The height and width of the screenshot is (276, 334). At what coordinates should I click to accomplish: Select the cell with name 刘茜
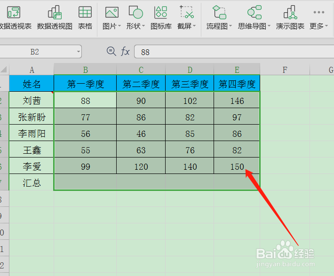click(x=32, y=100)
